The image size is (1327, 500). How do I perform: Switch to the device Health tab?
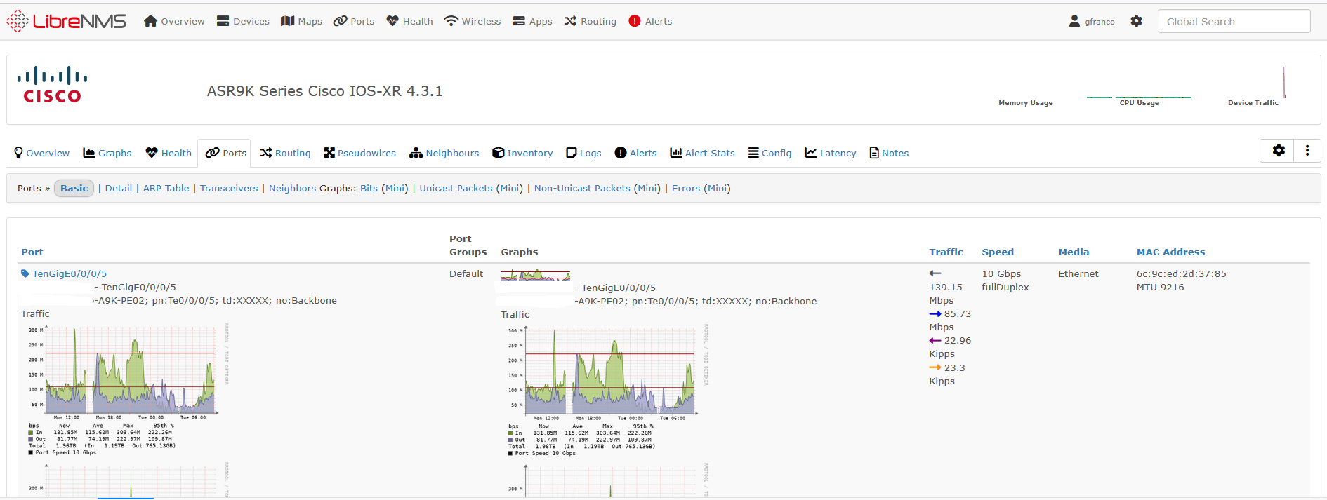click(169, 153)
